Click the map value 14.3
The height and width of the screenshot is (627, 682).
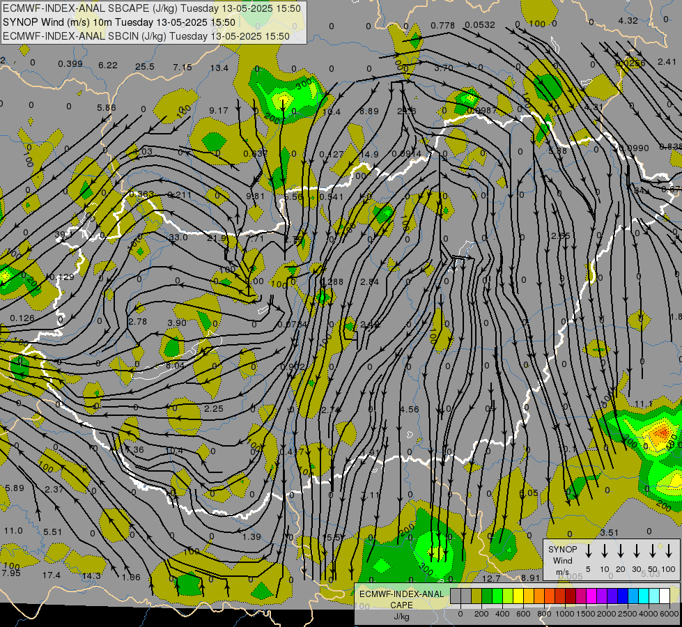click(x=91, y=576)
